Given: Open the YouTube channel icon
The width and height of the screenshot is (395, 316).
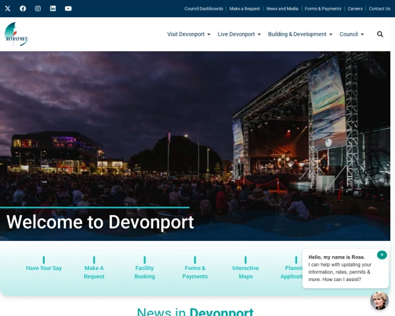Looking at the screenshot, I should click(68, 9).
